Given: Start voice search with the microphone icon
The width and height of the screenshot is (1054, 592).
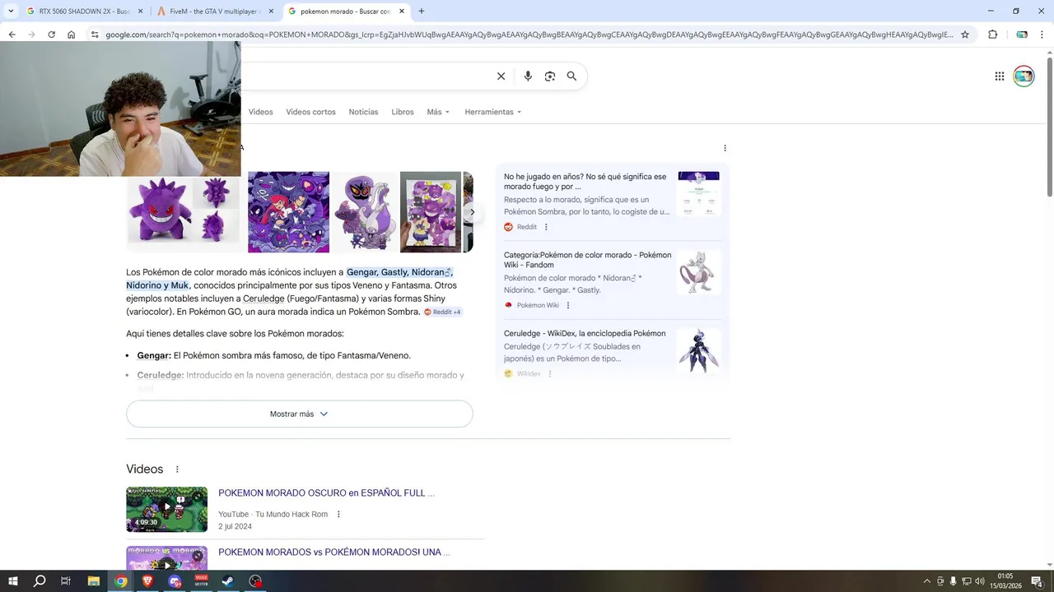Looking at the screenshot, I should point(528,76).
